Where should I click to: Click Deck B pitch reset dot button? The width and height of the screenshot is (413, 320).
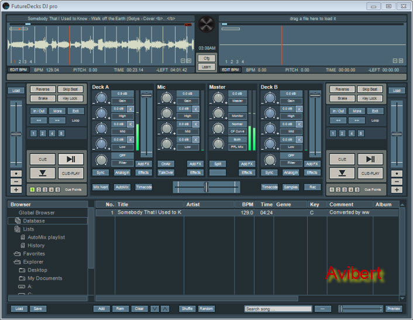397,174
